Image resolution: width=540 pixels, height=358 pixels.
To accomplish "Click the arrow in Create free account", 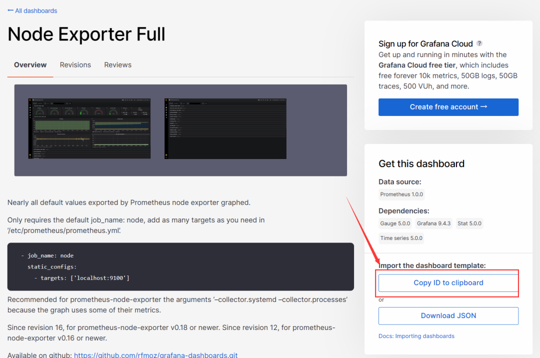I will coord(484,106).
